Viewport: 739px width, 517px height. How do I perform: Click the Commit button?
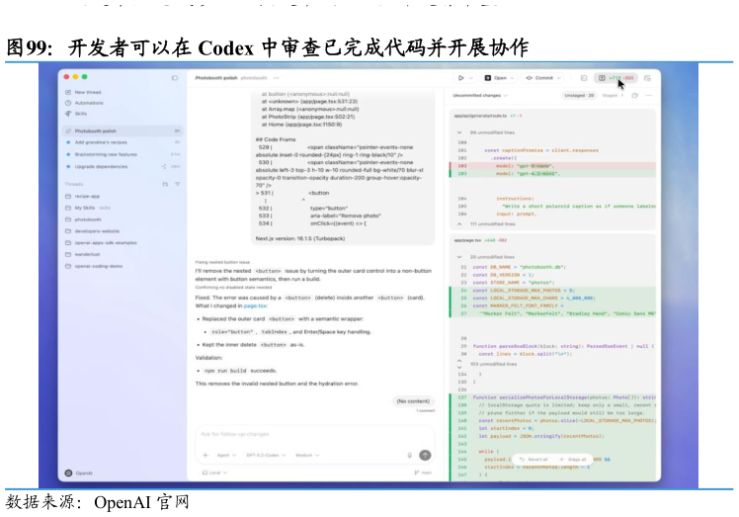click(x=539, y=78)
